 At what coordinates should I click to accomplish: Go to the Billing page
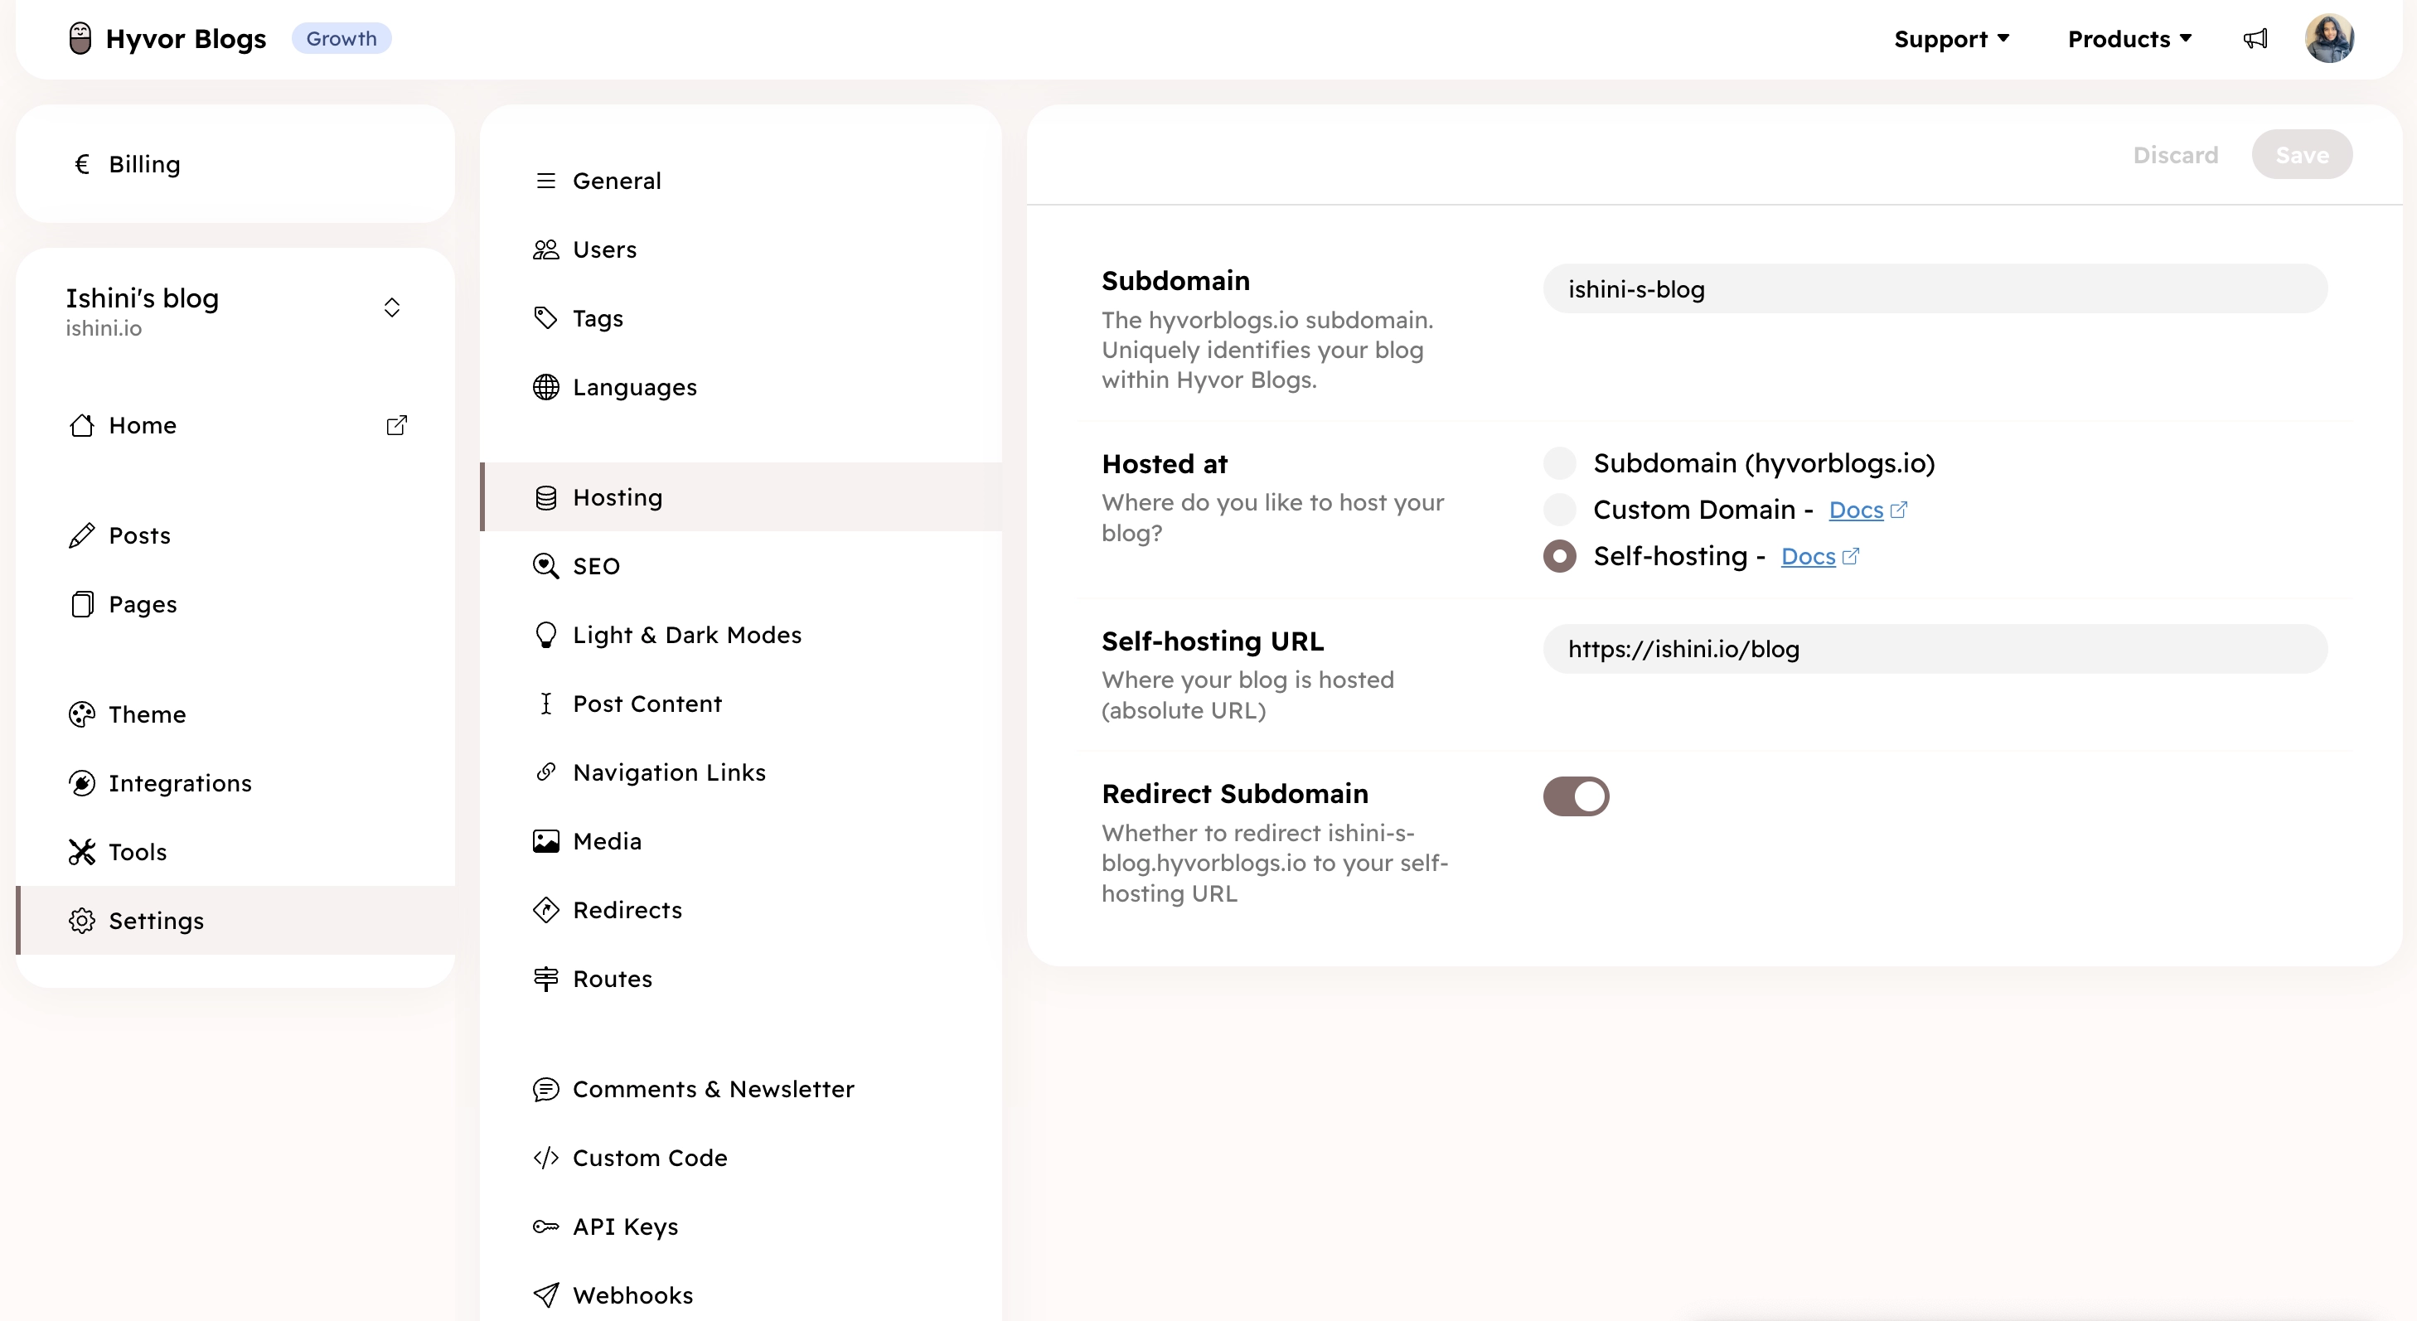point(235,164)
